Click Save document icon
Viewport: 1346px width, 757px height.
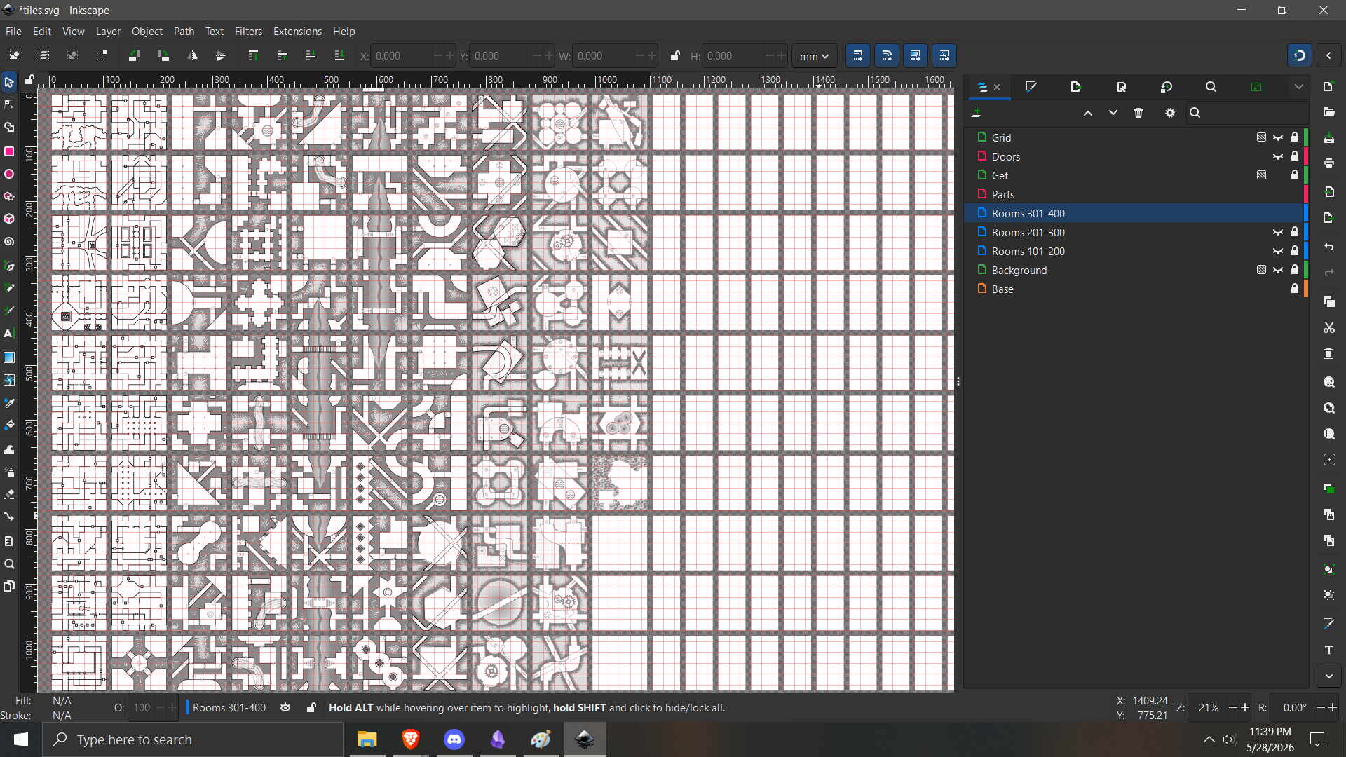click(x=1329, y=138)
